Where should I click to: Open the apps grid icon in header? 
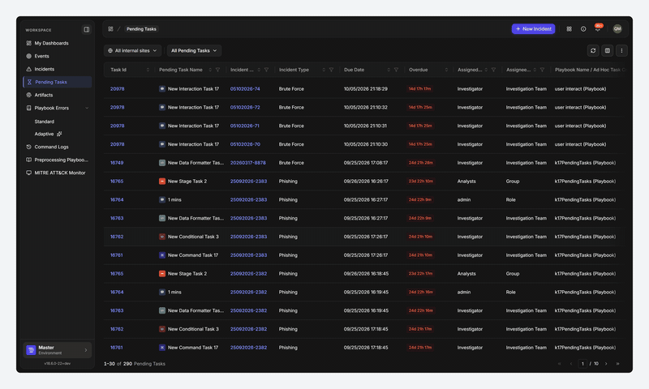coord(569,29)
